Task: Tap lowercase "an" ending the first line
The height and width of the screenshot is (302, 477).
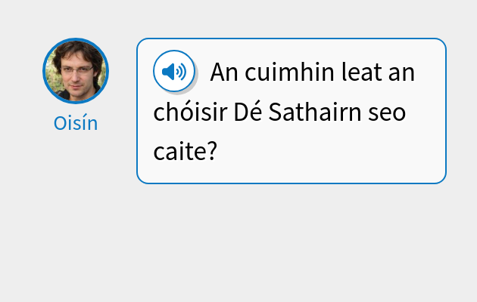Action: 401,73
